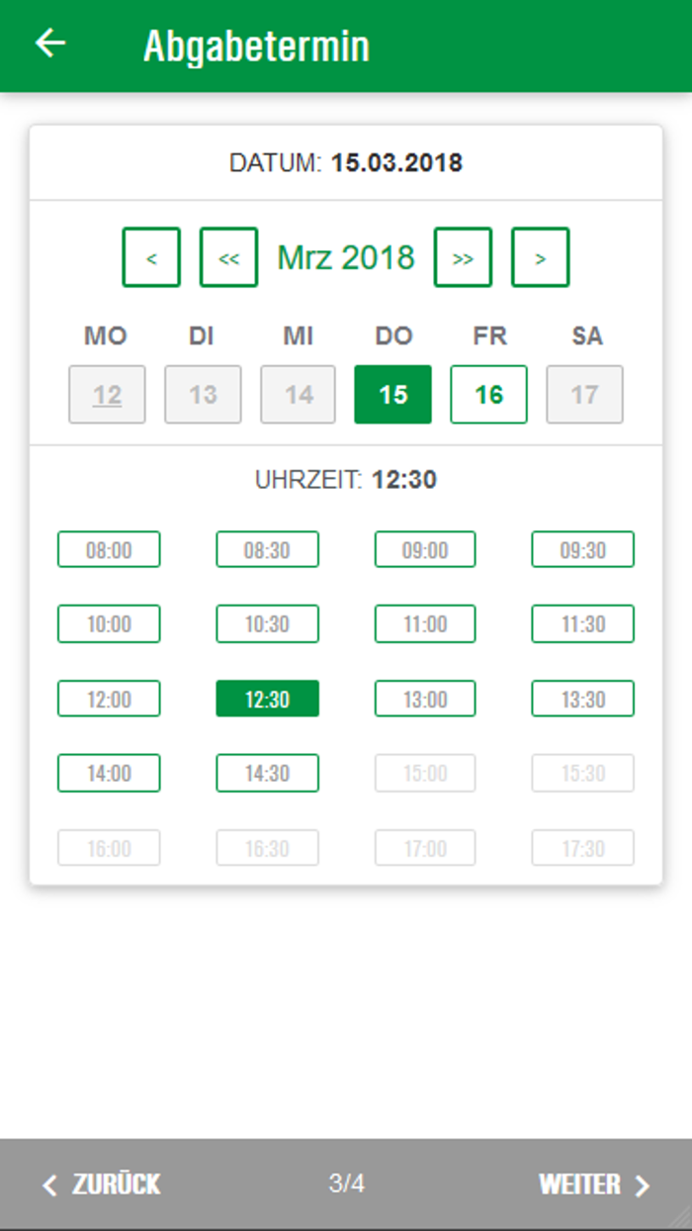Select the 10:30 time slot
692x1231 pixels.
pyautogui.click(x=267, y=624)
